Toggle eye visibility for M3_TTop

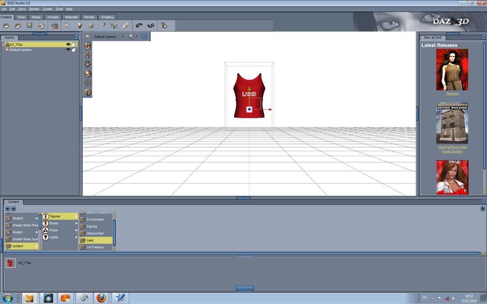click(68, 44)
